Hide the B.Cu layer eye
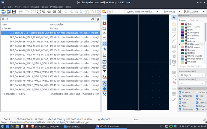 click(186, 30)
